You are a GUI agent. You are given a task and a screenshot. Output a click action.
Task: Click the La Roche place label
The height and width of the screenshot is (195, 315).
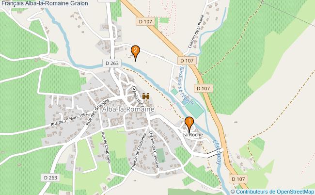(192, 135)
